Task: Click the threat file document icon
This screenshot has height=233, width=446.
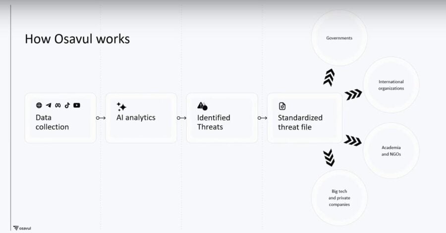Action: [282, 106]
